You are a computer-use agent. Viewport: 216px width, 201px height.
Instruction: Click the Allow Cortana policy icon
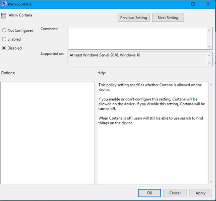click(x=4, y=16)
